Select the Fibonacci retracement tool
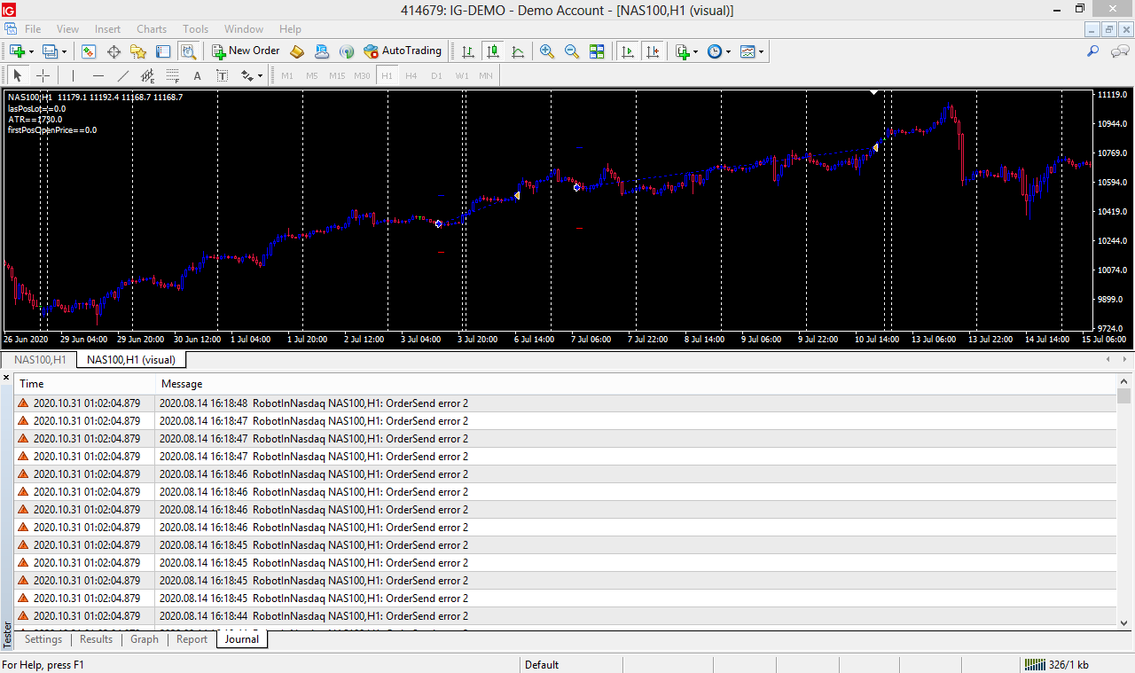 tap(173, 75)
